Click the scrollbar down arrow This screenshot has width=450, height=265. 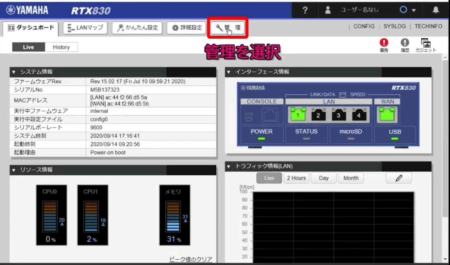(445, 259)
